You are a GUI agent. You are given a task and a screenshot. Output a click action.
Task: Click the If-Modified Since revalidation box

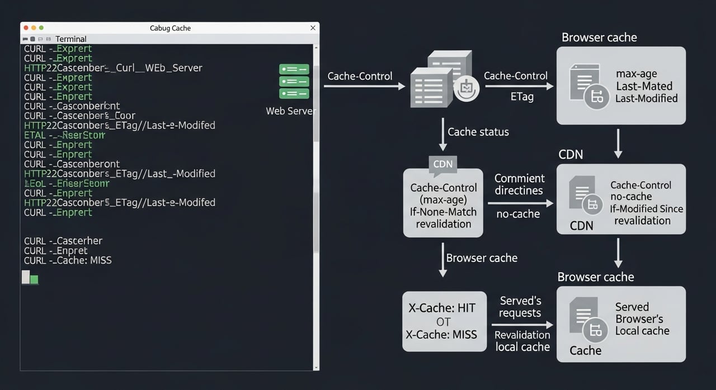(621, 198)
